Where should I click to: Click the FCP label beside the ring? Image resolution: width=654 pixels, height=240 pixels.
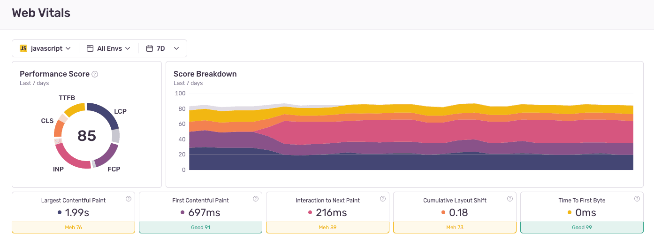(x=114, y=169)
